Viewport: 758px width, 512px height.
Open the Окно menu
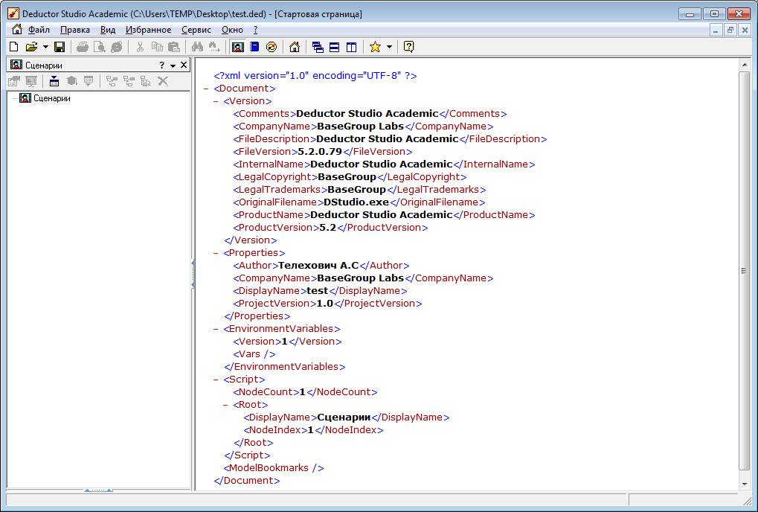[232, 30]
